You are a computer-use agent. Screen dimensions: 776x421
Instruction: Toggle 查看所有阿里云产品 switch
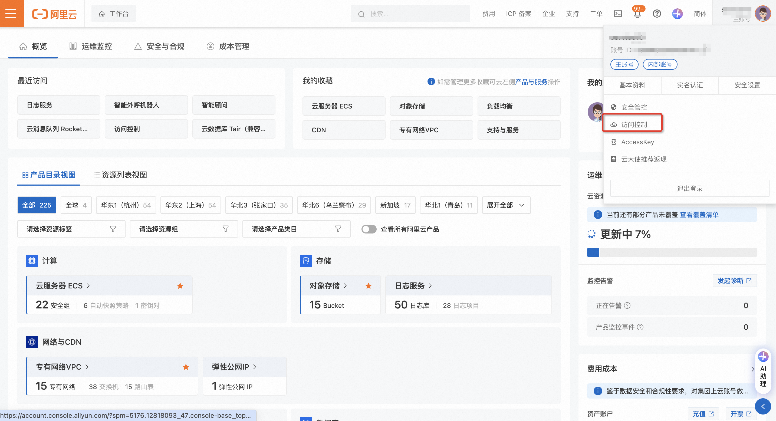coord(369,229)
